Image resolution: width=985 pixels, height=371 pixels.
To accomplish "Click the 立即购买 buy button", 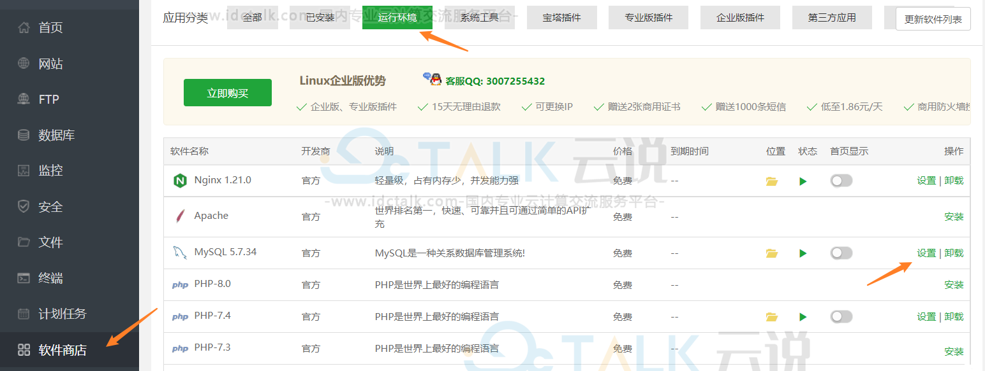I will [x=228, y=93].
